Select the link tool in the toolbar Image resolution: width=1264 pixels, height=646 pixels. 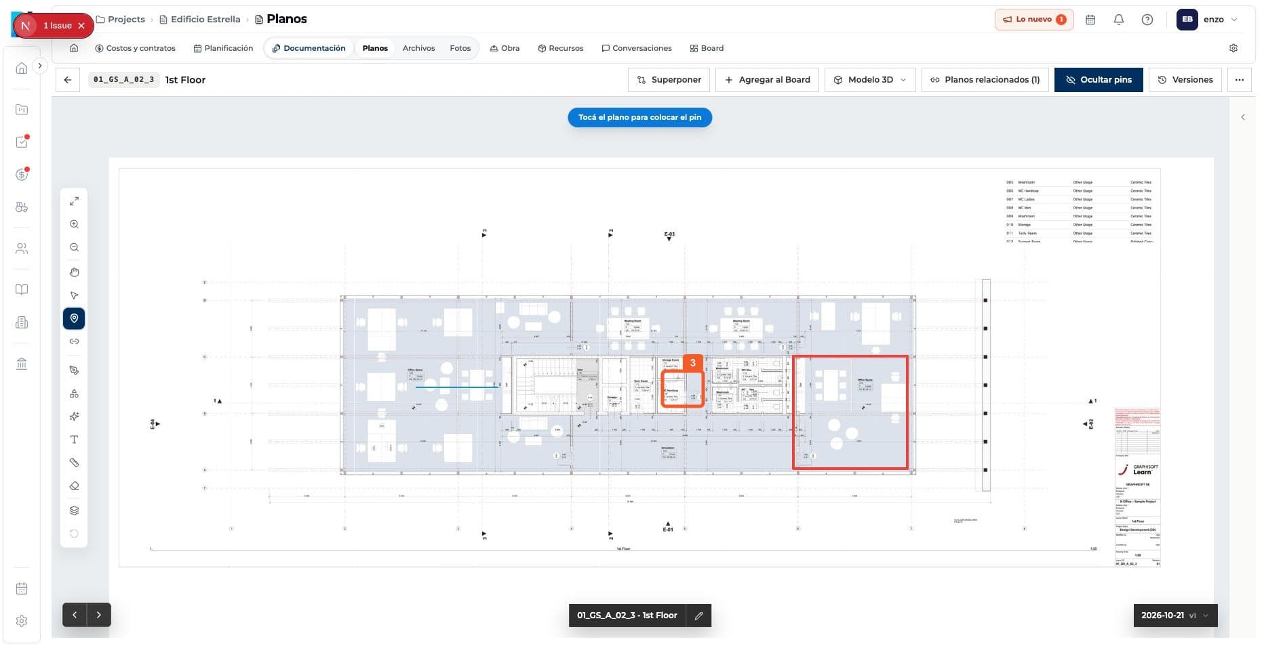[74, 341]
